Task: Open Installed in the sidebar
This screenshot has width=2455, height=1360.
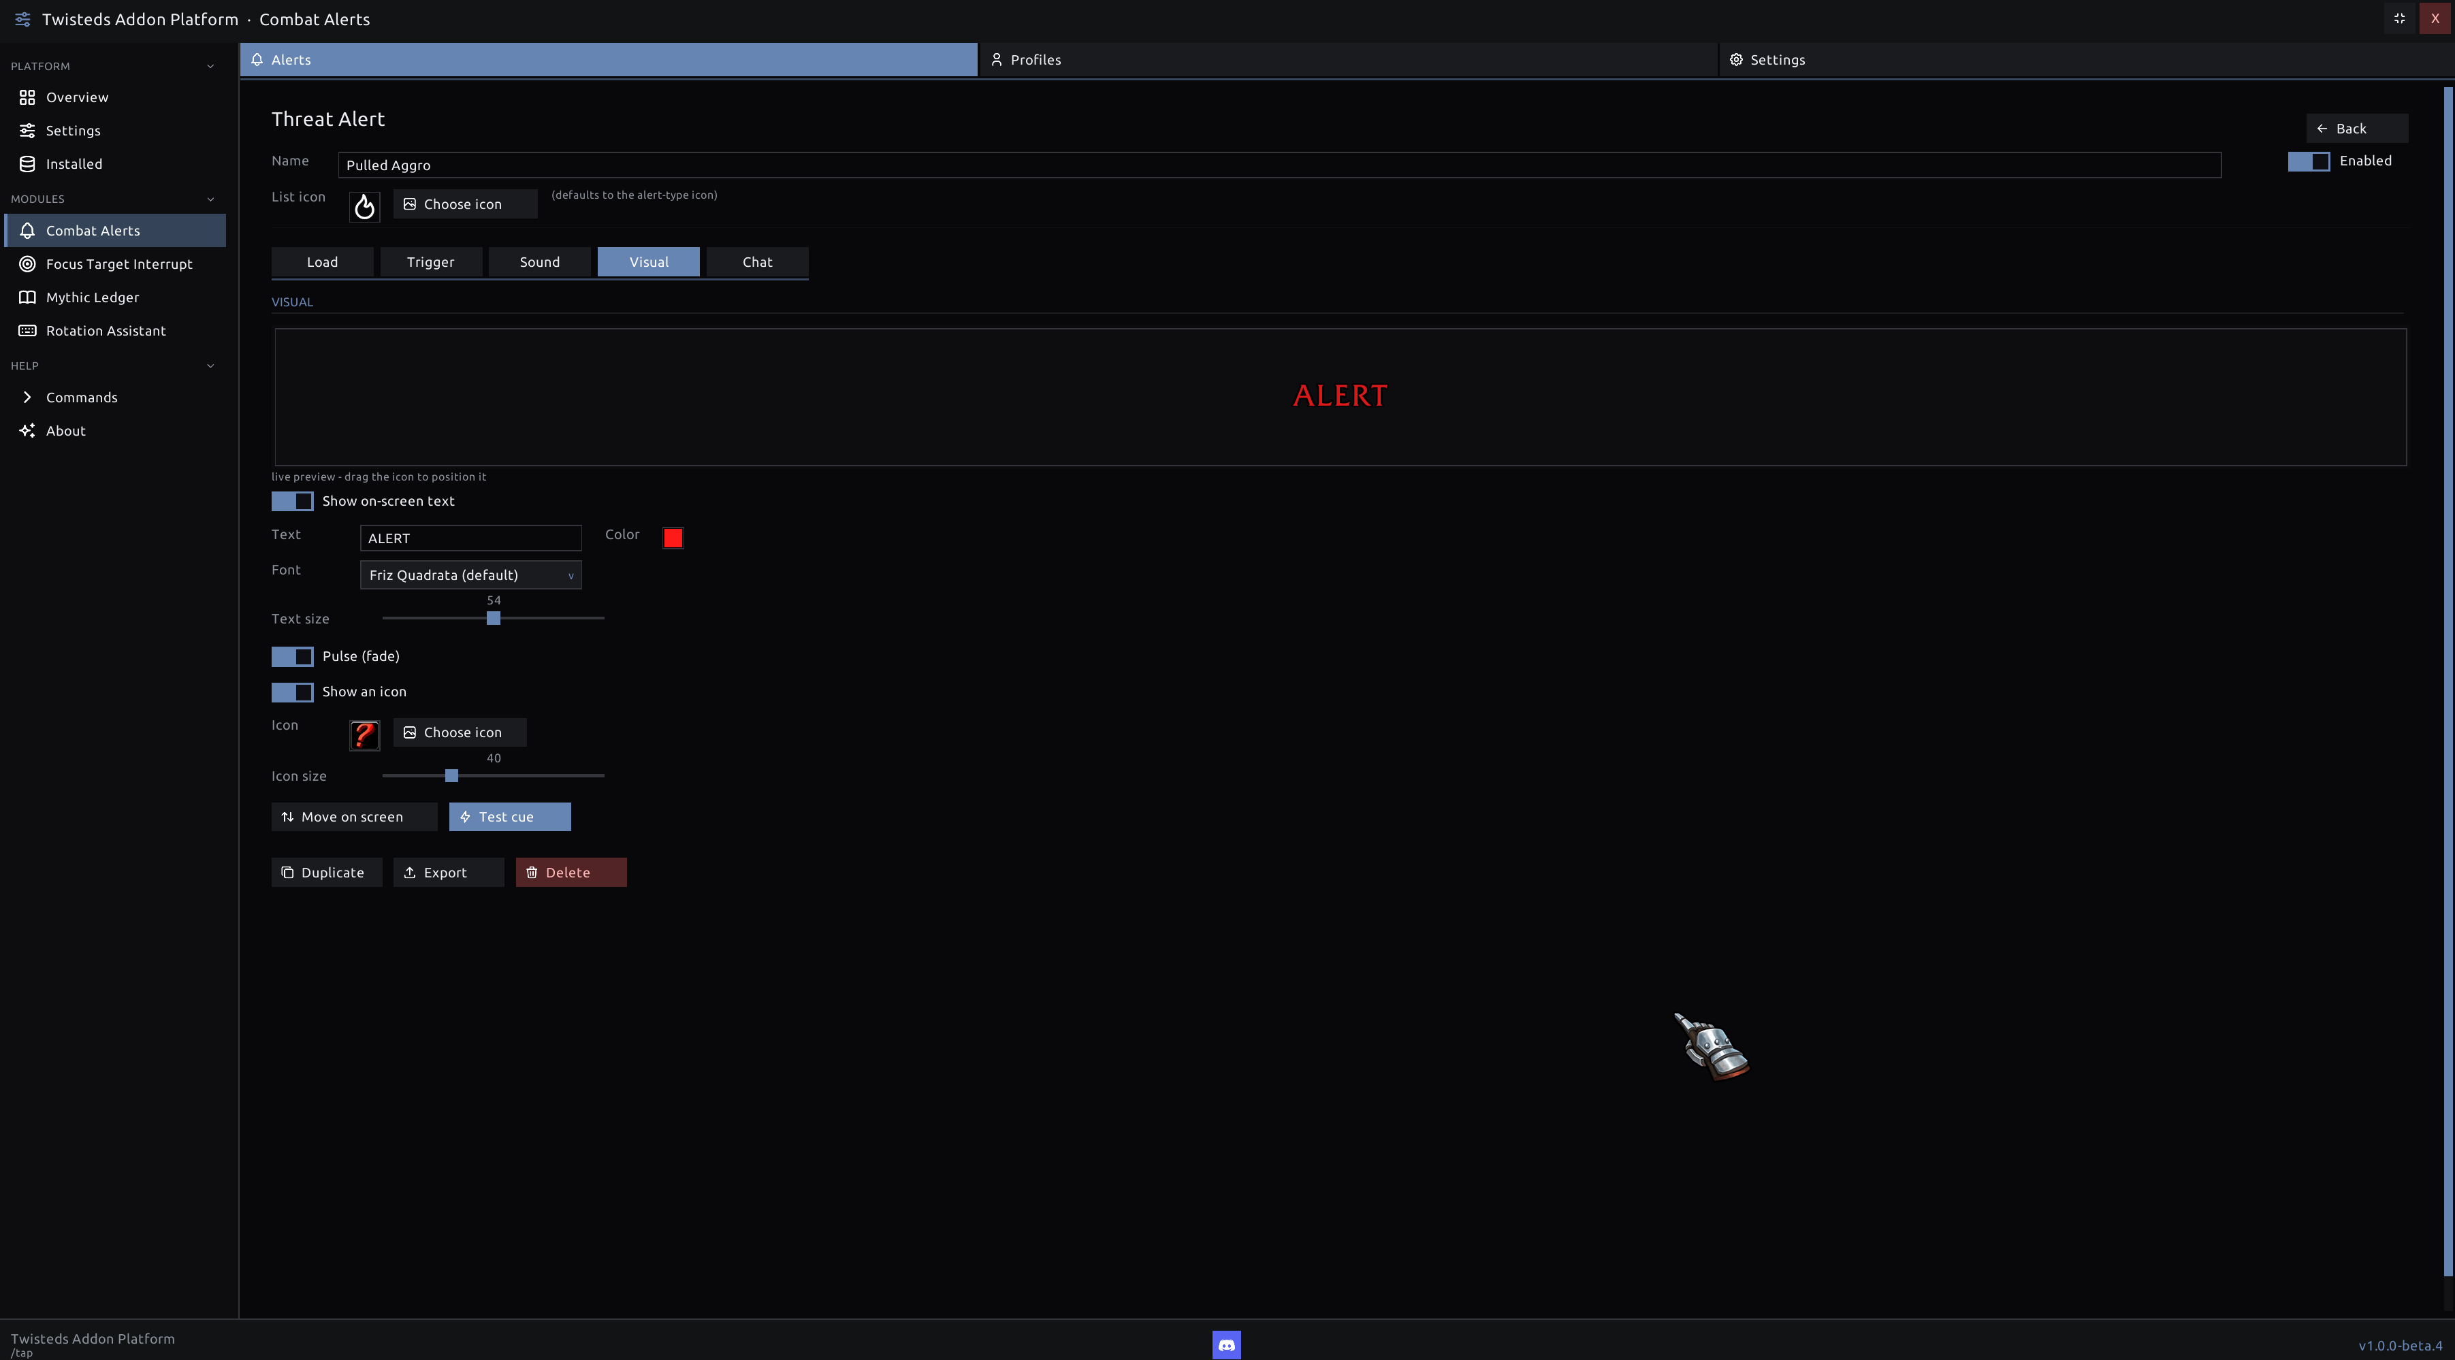Action: tap(115, 164)
